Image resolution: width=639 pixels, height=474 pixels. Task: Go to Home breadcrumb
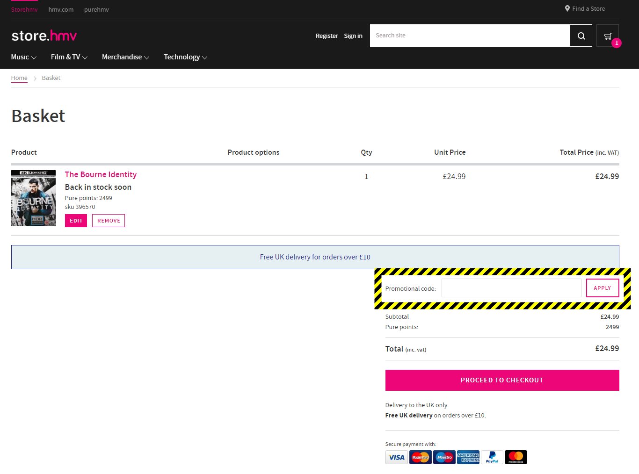click(x=19, y=78)
